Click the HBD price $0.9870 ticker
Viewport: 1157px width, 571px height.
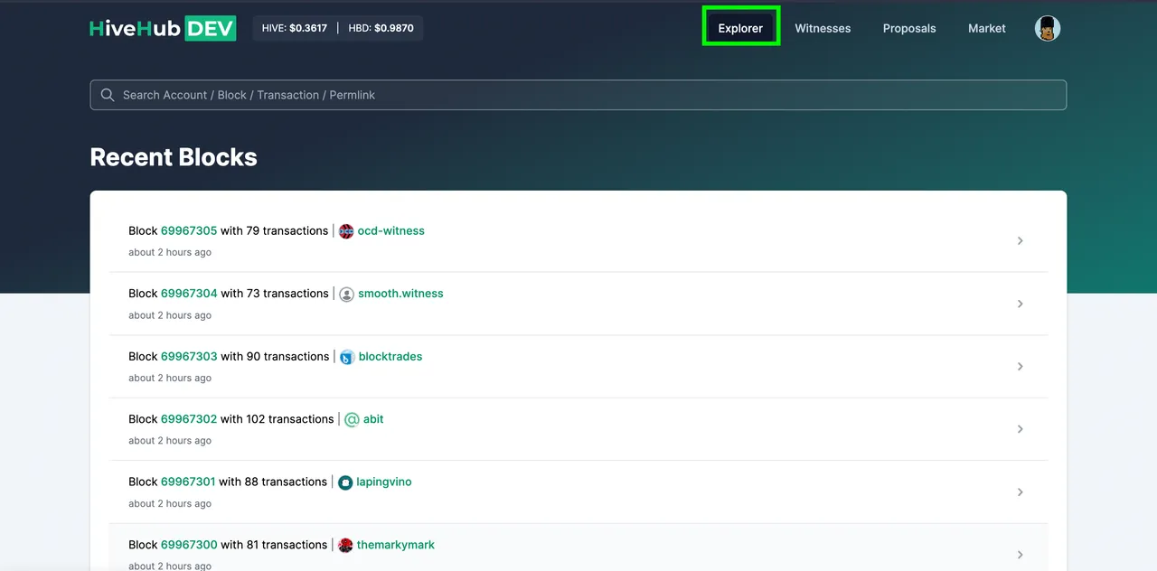(381, 28)
